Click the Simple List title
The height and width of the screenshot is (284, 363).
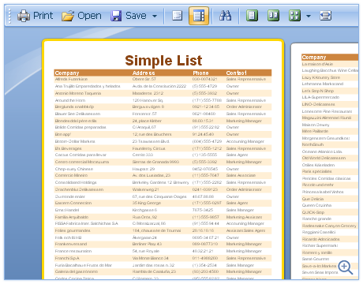163,61
